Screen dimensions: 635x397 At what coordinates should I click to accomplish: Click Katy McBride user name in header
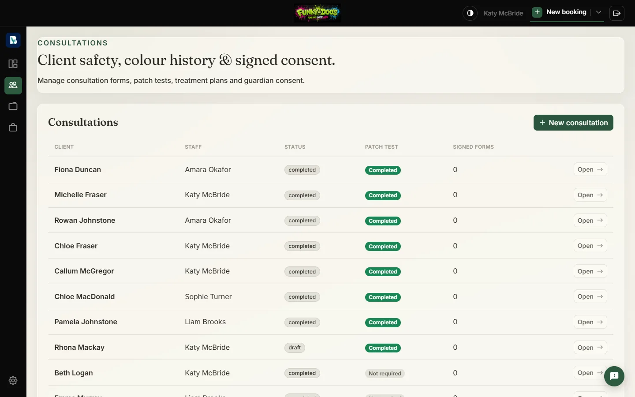coord(503,13)
